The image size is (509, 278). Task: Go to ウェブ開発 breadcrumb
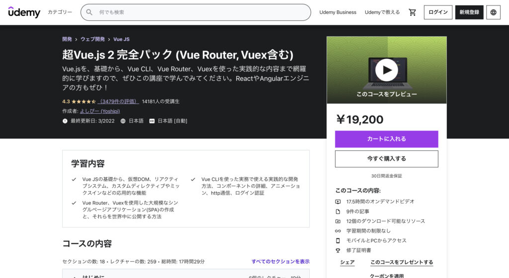[x=92, y=39]
